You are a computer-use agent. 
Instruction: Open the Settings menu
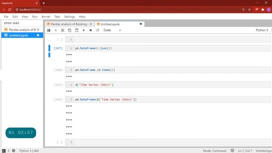click(x=69, y=17)
